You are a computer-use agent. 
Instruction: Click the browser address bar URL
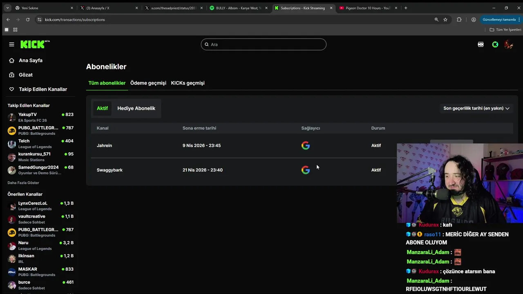pyautogui.click(x=75, y=20)
